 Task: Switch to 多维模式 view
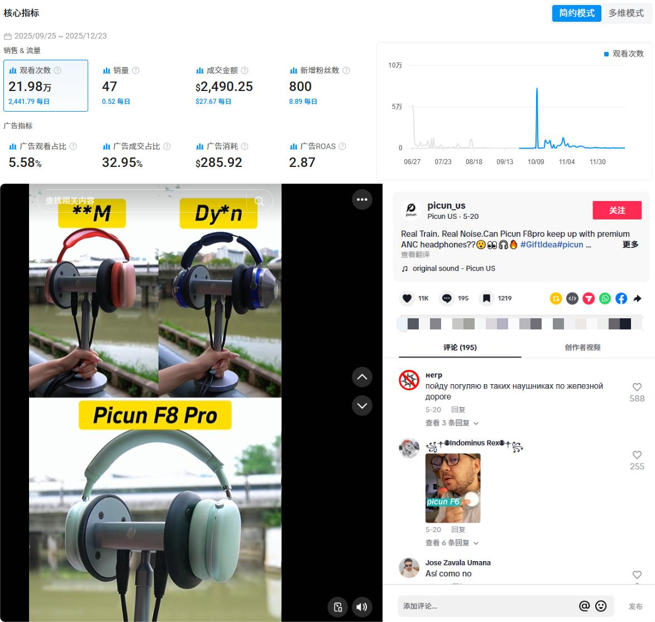click(x=626, y=13)
